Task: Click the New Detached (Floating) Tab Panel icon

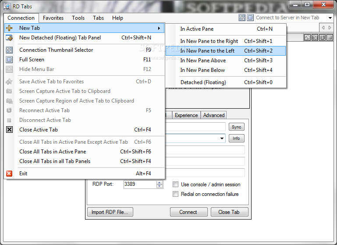Action: tap(9, 38)
